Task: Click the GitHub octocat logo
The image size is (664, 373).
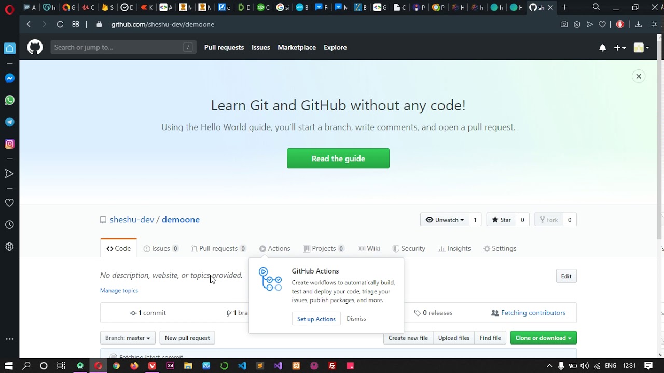Action: pyautogui.click(x=35, y=47)
